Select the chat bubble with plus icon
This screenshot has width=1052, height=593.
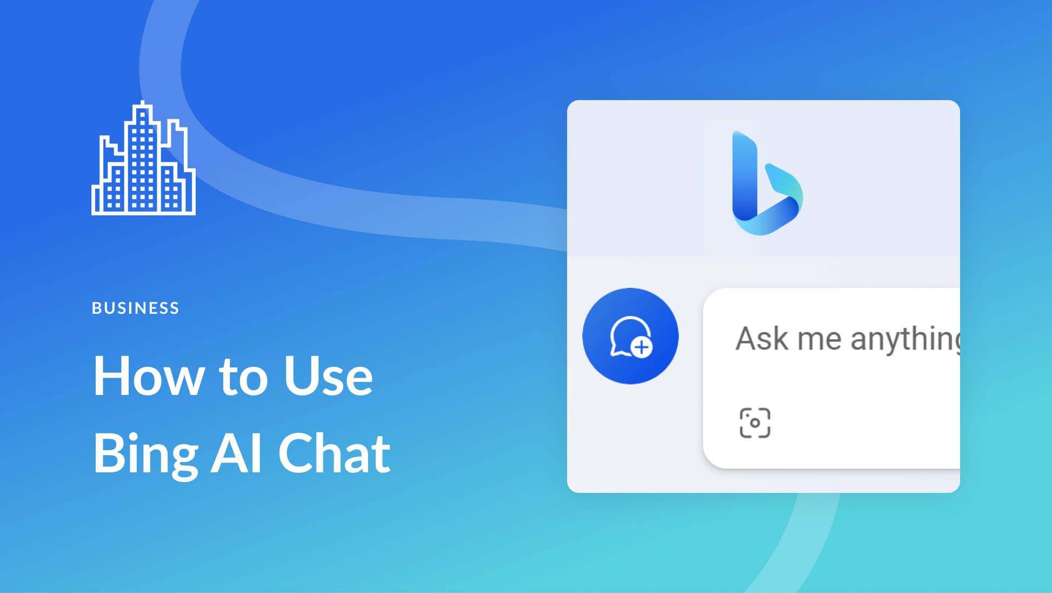click(629, 337)
